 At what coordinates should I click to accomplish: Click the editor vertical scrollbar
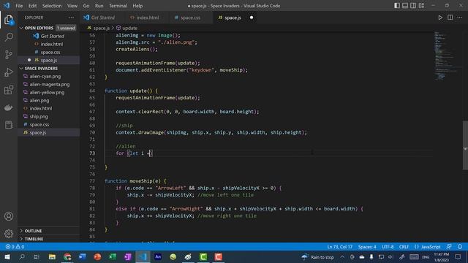(465, 145)
